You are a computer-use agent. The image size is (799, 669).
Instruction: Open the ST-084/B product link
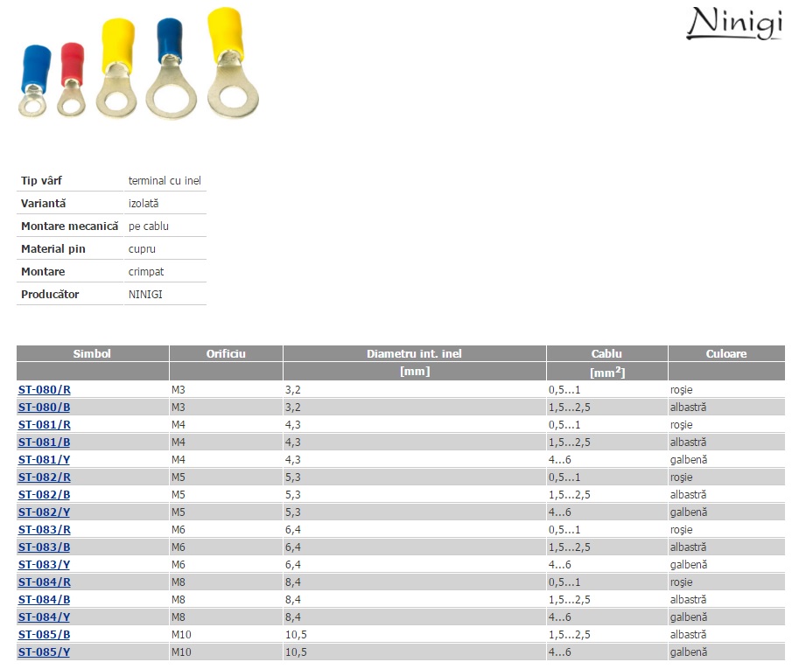[x=45, y=600]
